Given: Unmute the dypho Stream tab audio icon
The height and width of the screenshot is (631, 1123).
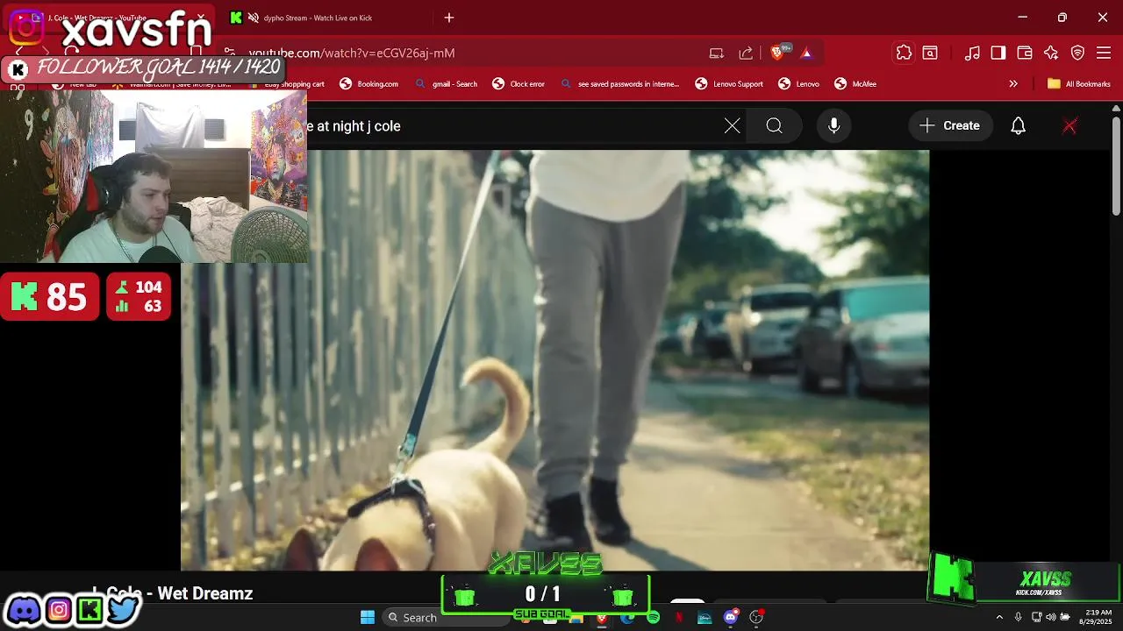Looking at the screenshot, I should [x=254, y=18].
